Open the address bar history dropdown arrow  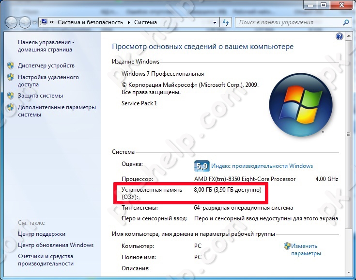pyautogui.click(x=215, y=22)
